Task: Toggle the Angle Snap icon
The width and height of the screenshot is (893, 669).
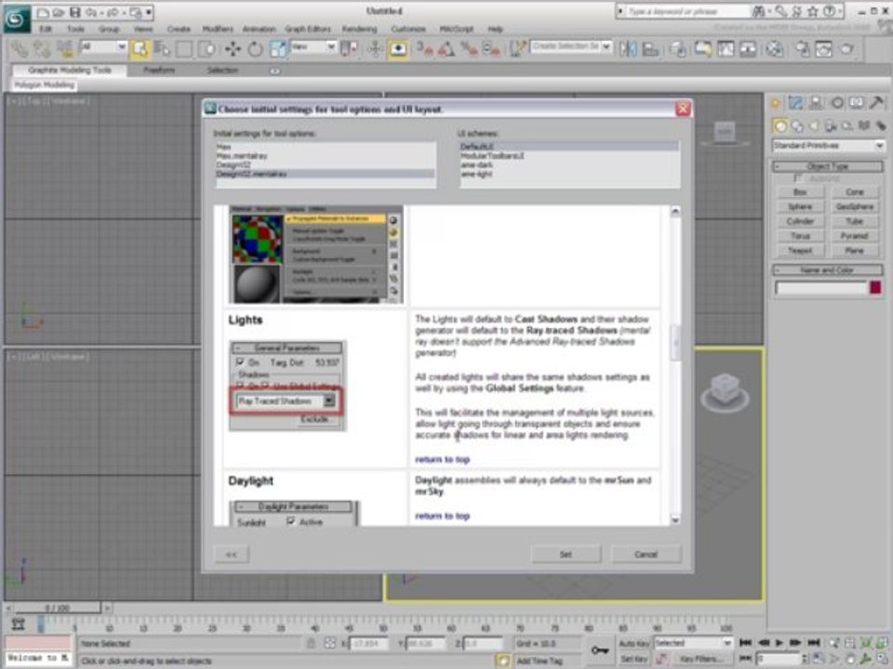Action: pyautogui.click(x=446, y=49)
